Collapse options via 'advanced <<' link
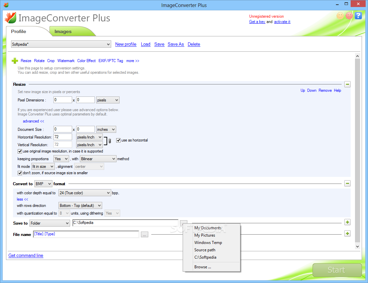Viewport: 368px width, 283px height. [x=33, y=121]
